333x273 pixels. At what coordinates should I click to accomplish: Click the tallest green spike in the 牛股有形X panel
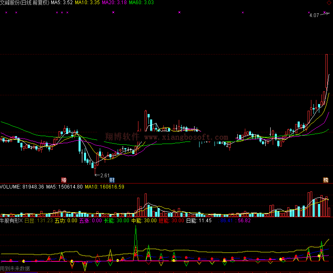[136, 243]
